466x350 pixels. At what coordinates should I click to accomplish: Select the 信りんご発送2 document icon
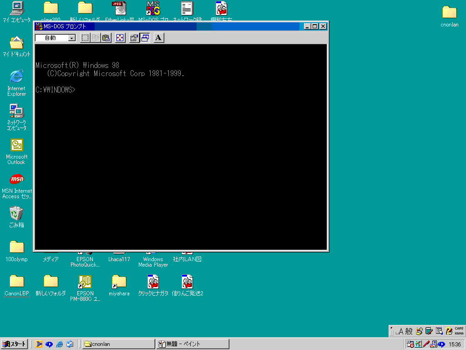187,286
